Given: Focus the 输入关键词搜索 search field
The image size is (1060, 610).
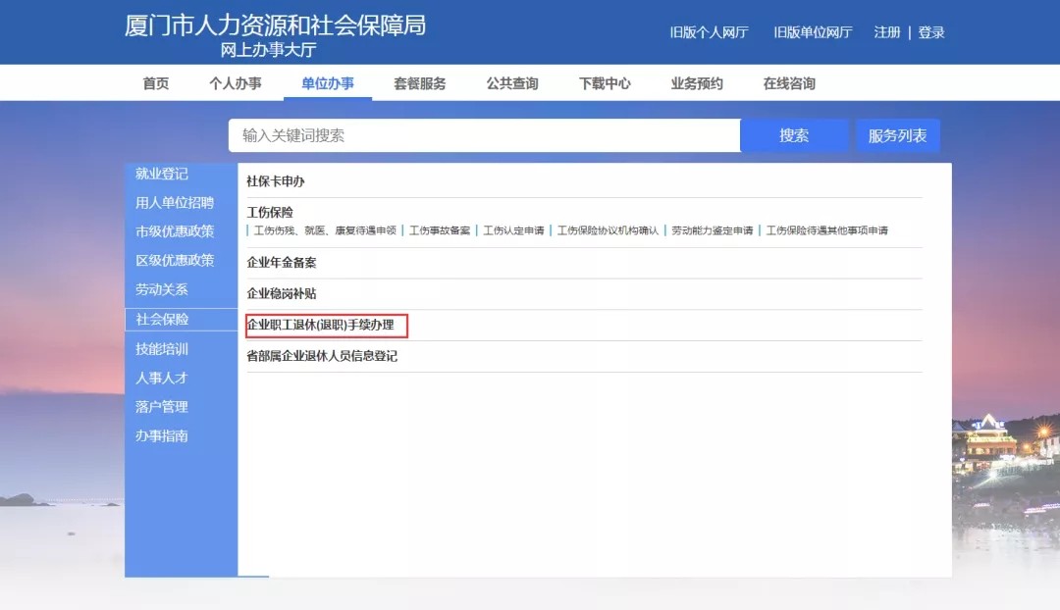Looking at the screenshot, I should click(x=484, y=135).
